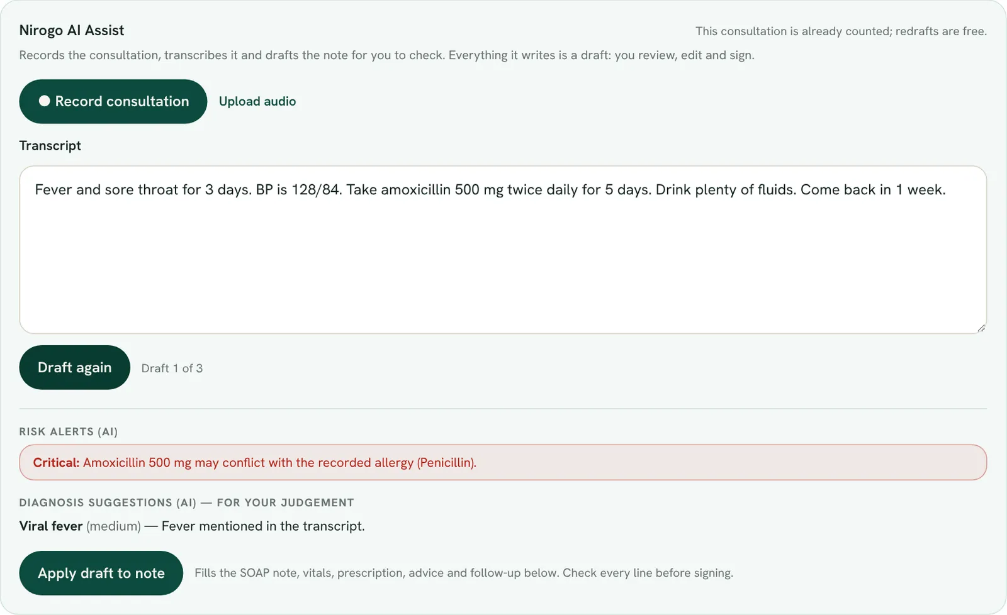Click the 'Records the consultation' description text
This screenshot has height=615, width=1007.
[387, 55]
